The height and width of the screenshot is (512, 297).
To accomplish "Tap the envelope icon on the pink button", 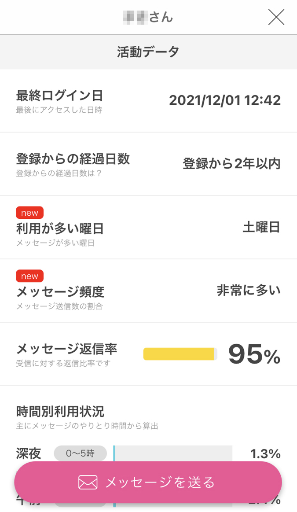I will coord(88,483).
